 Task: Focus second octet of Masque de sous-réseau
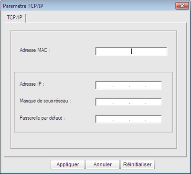pos(121,102)
